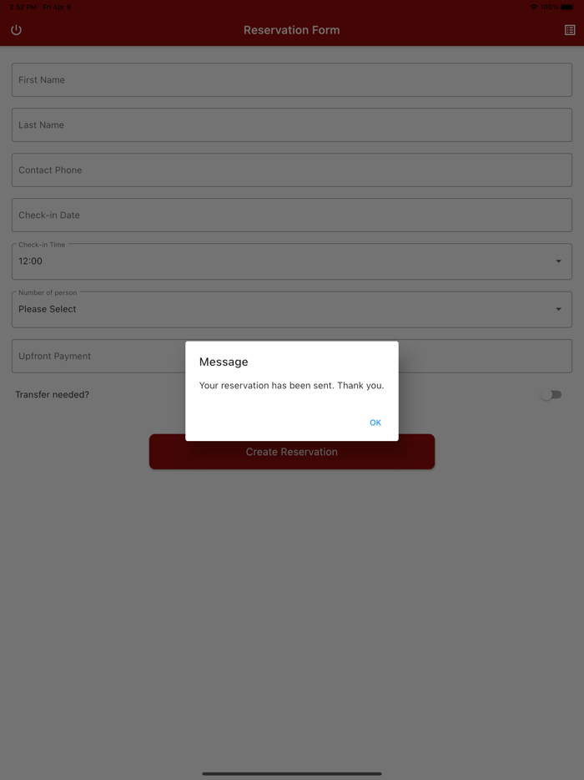Open the reservations list icon

pyautogui.click(x=570, y=30)
